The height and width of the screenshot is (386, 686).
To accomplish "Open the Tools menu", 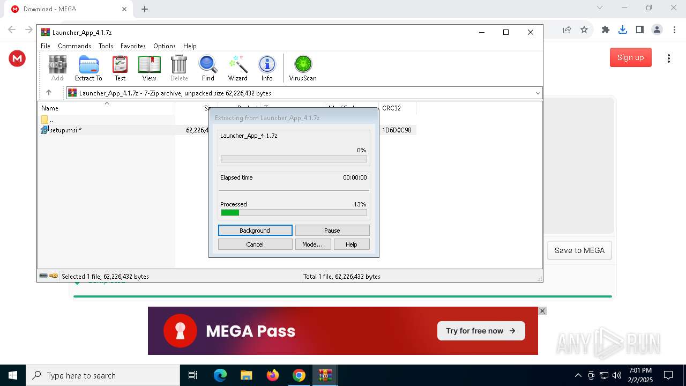I will [106, 46].
